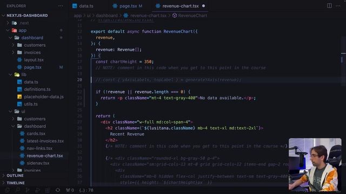Screen dimensions: 346x194
Task: Click the '{.}: 78' status bar entry
Action: point(86,190)
